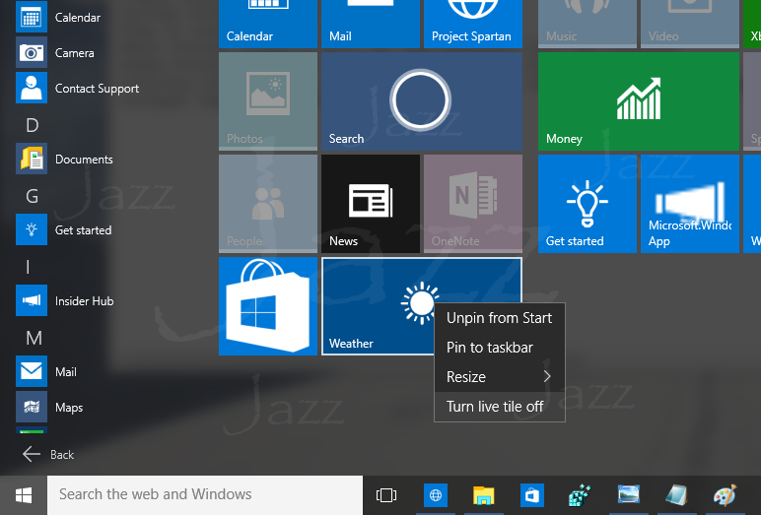Choose Pin to taskbar
Image resolution: width=761 pixels, height=515 pixels.
500,348
